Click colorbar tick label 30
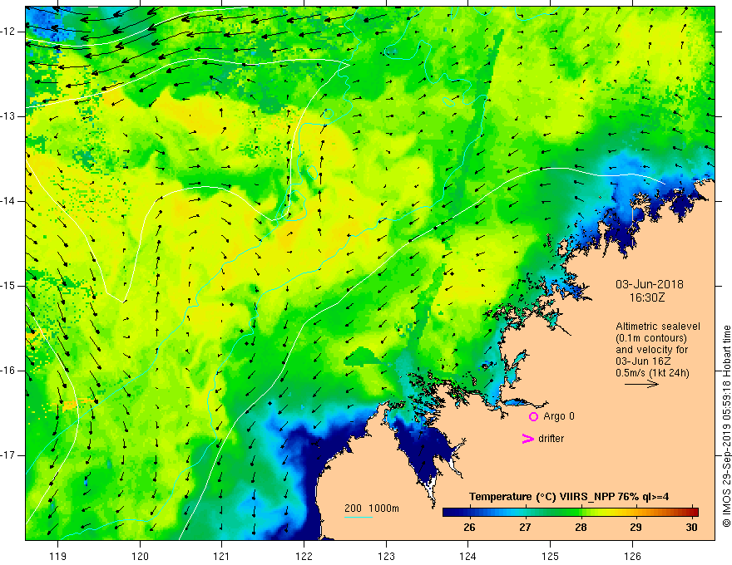This screenshot has width=732, height=565. (x=691, y=528)
